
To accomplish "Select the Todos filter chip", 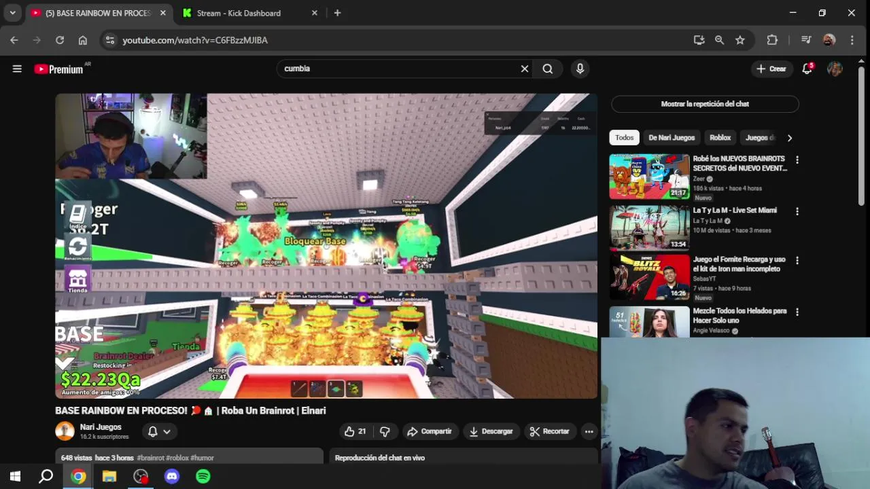I will 624,138.
